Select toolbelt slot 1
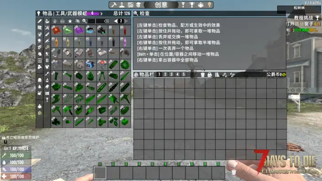 click(100, 173)
